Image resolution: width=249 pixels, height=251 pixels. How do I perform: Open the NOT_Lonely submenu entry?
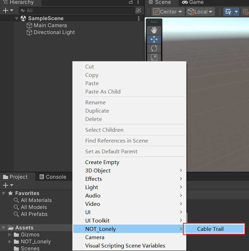point(129,229)
